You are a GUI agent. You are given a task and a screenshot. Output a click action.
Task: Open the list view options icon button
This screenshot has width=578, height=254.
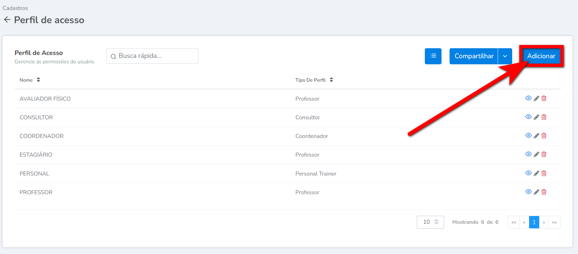[433, 56]
